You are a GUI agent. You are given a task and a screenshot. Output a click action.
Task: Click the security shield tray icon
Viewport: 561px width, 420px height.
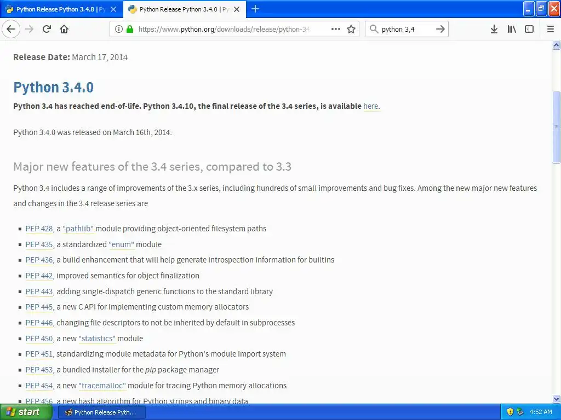point(510,412)
